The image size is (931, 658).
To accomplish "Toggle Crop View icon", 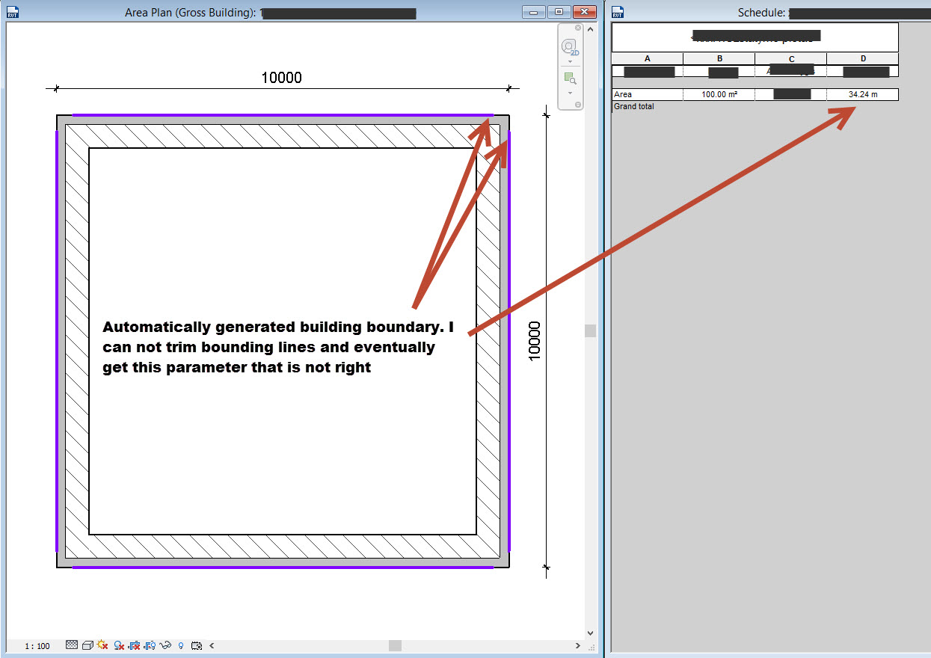I will [134, 645].
